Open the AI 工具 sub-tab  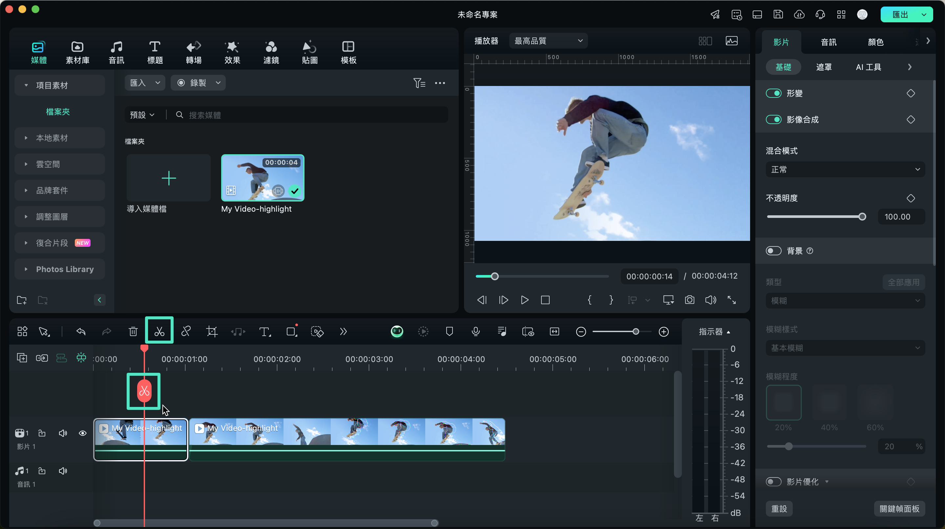(x=868, y=67)
